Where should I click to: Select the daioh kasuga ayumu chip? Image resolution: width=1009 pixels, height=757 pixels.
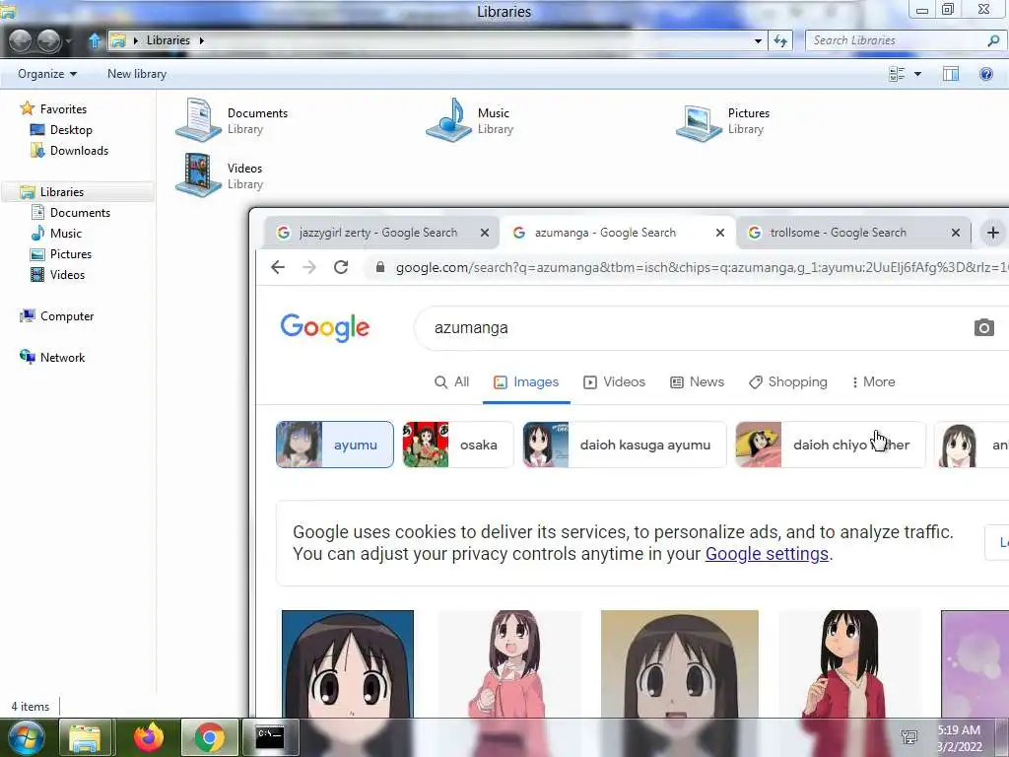click(x=624, y=445)
